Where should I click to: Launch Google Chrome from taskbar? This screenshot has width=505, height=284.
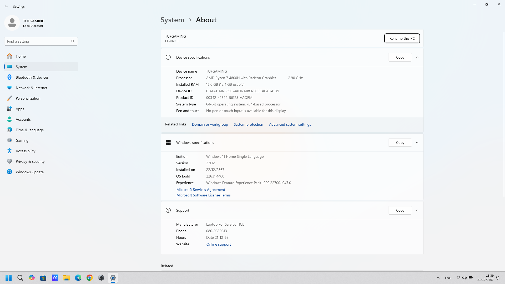90,278
